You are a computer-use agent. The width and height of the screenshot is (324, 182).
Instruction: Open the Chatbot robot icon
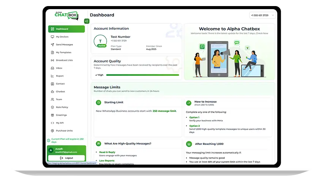[52, 92]
